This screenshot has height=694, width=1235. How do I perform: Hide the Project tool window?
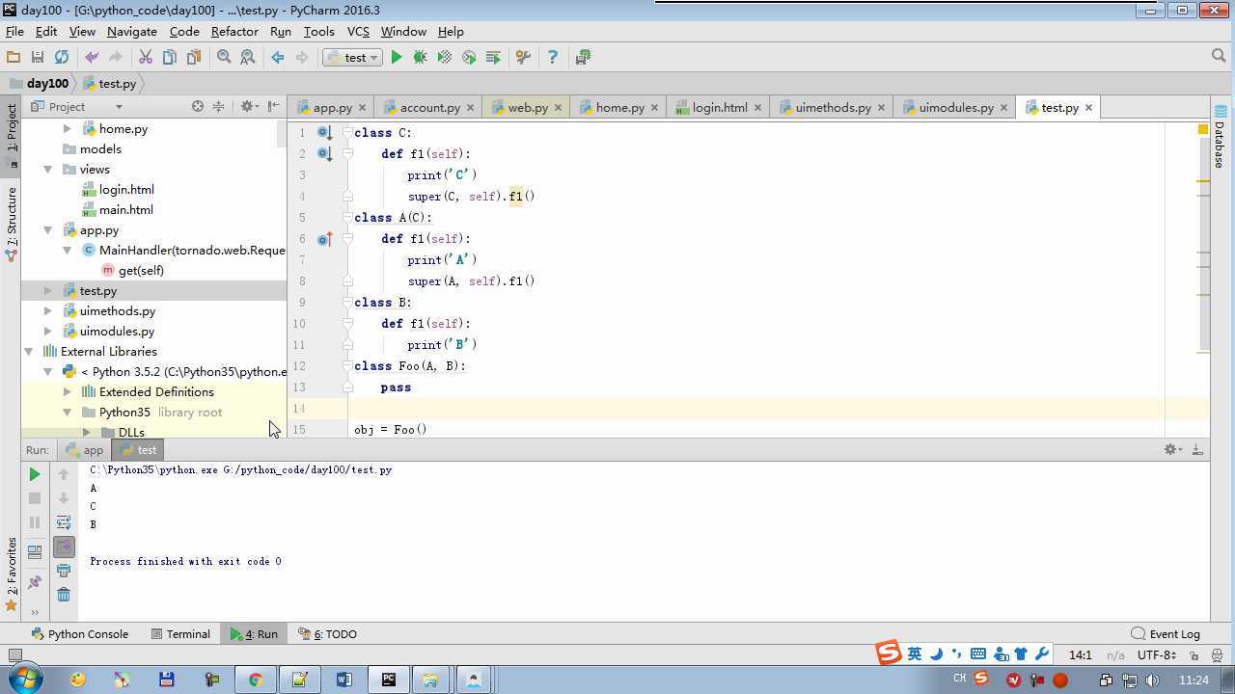[x=274, y=107]
